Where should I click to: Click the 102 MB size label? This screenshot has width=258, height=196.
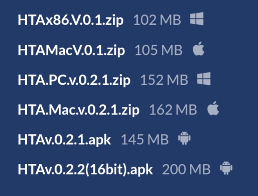(157, 20)
